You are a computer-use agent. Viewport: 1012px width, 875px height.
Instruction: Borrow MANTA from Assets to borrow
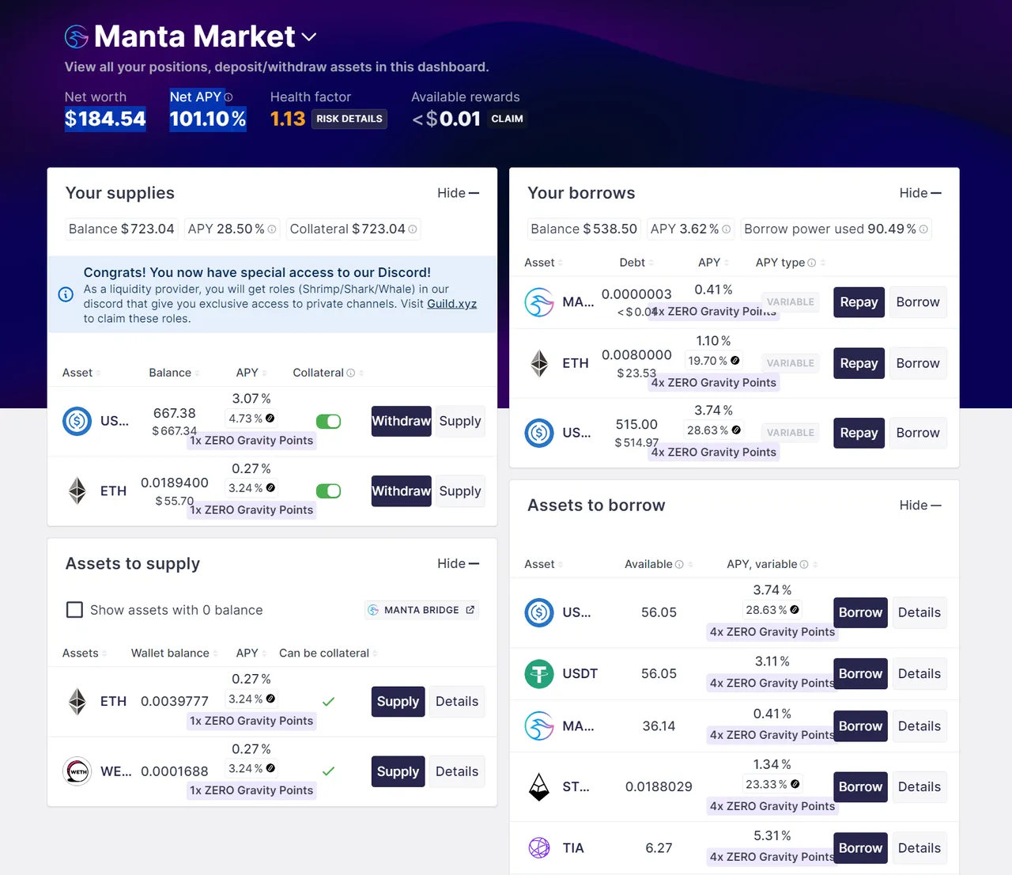(x=860, y=726)
